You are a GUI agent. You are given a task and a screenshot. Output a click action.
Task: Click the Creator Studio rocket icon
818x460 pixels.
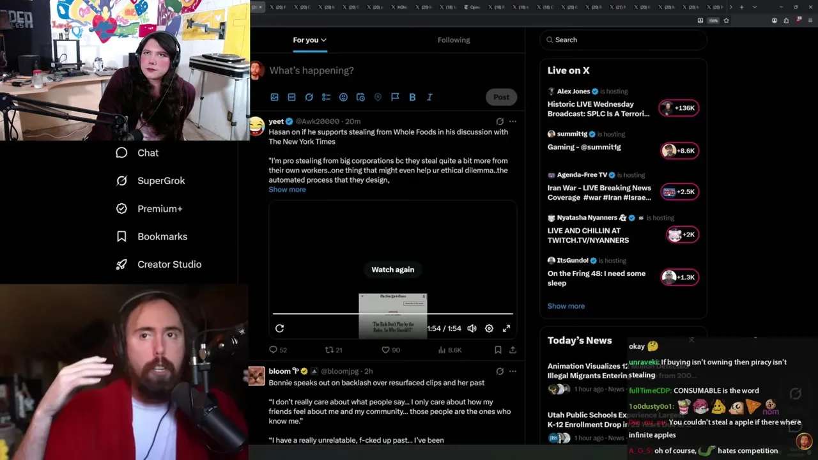(x=121, y=264)
